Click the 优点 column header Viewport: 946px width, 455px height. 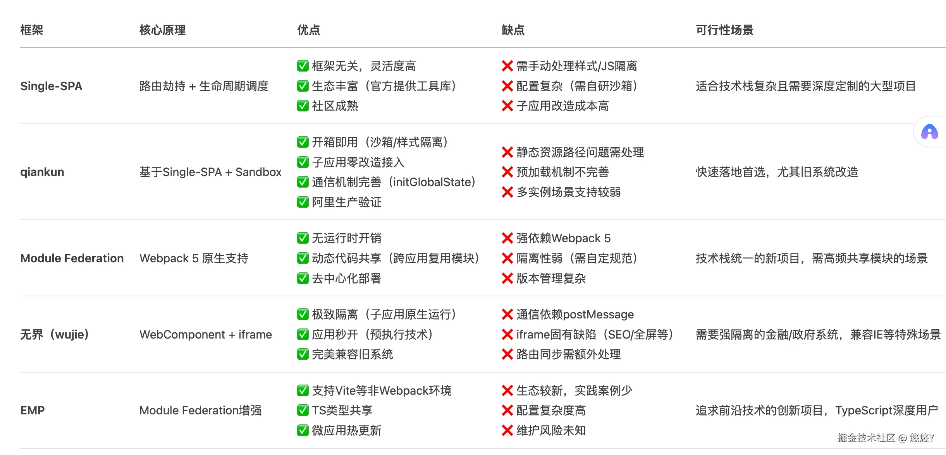[308, 30]
